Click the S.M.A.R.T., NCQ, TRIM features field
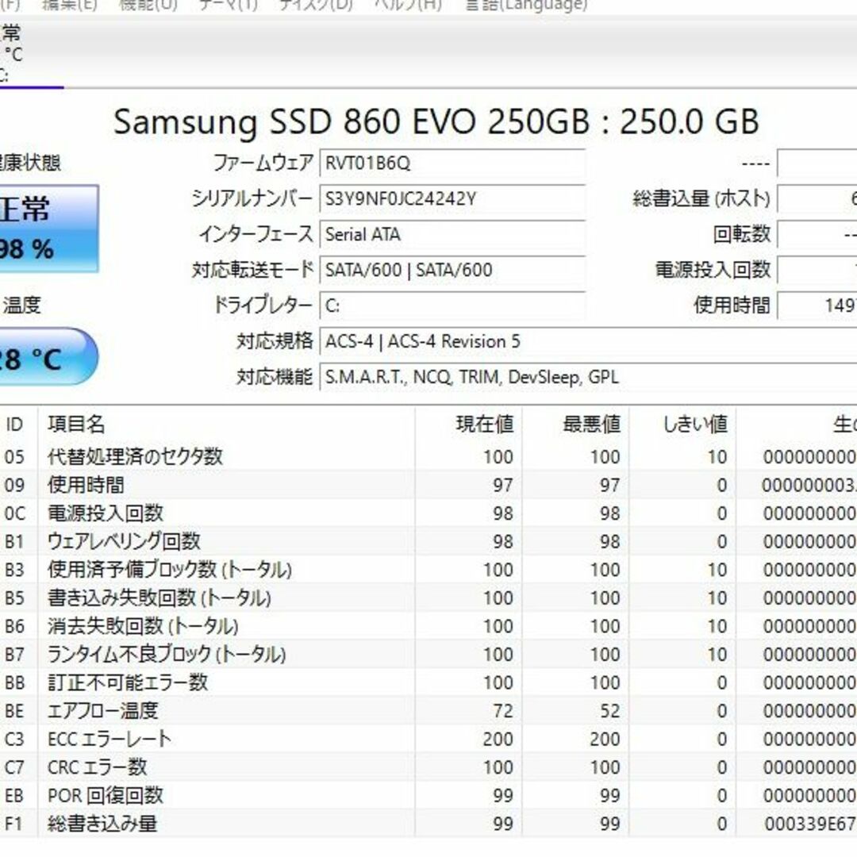This screenshot has height=857, width=857. [588, 377]
